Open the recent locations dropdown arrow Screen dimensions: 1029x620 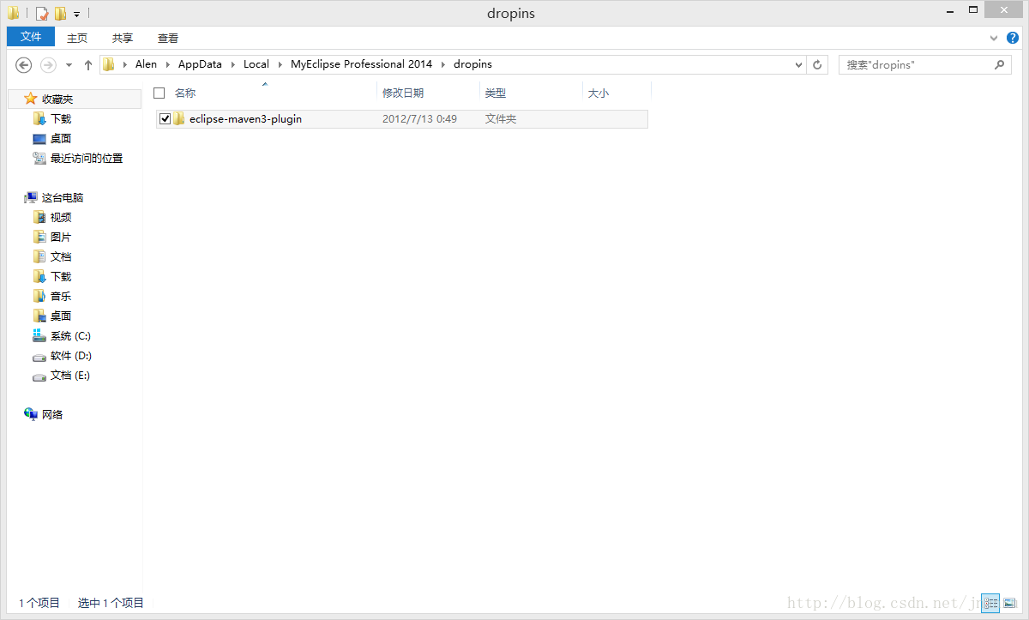point(69,65)
